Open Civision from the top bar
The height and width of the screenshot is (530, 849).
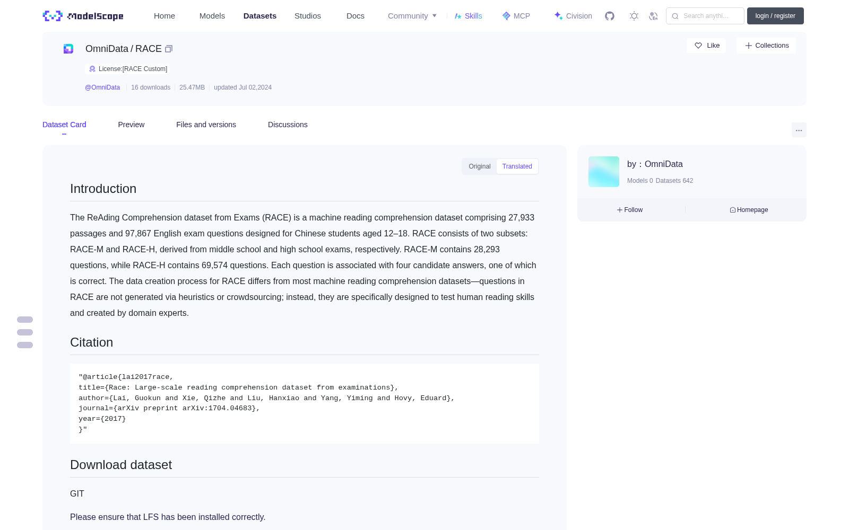tap(573, 16)
